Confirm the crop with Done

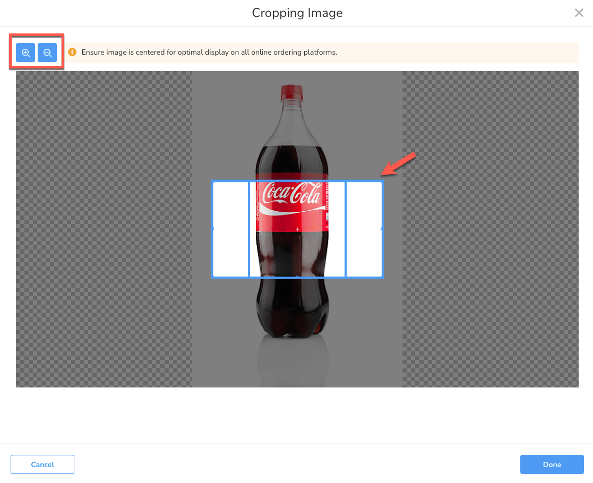point(552,464)
